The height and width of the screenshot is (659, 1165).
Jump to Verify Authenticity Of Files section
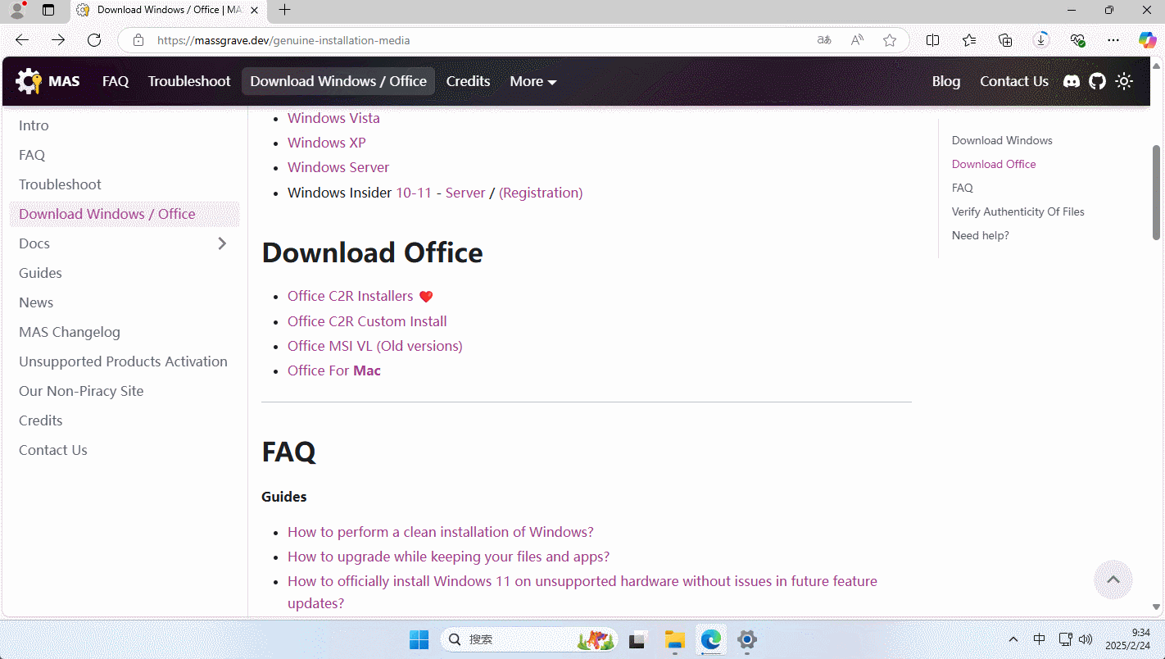pos(1018,211)
